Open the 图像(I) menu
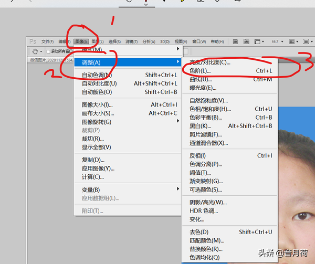The height and width of the screenshot is (264, 315). pyautogui.click(x=81, y=41)
